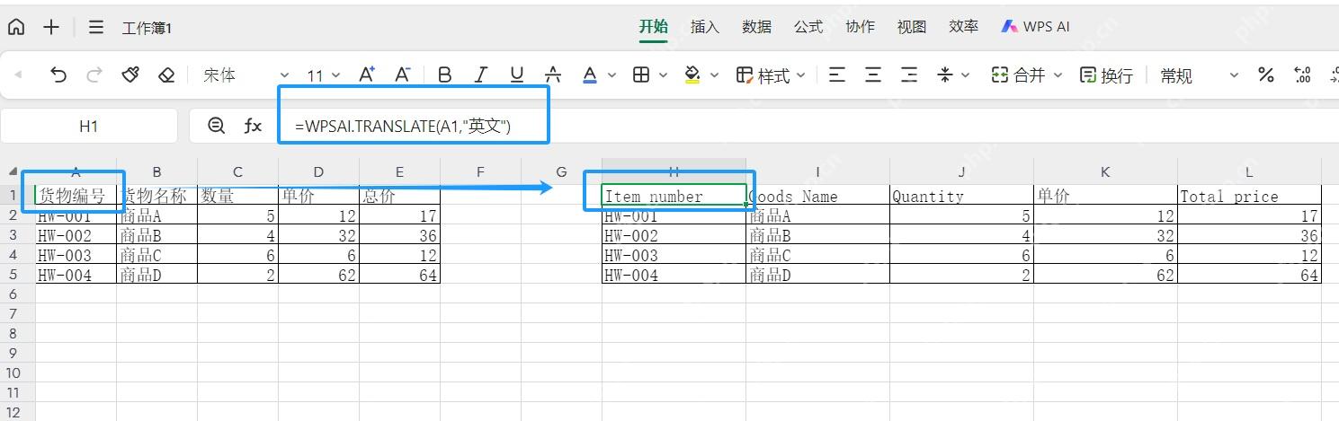Increase font size with A+ icon
1339x421 pixels.
point(367,75)
